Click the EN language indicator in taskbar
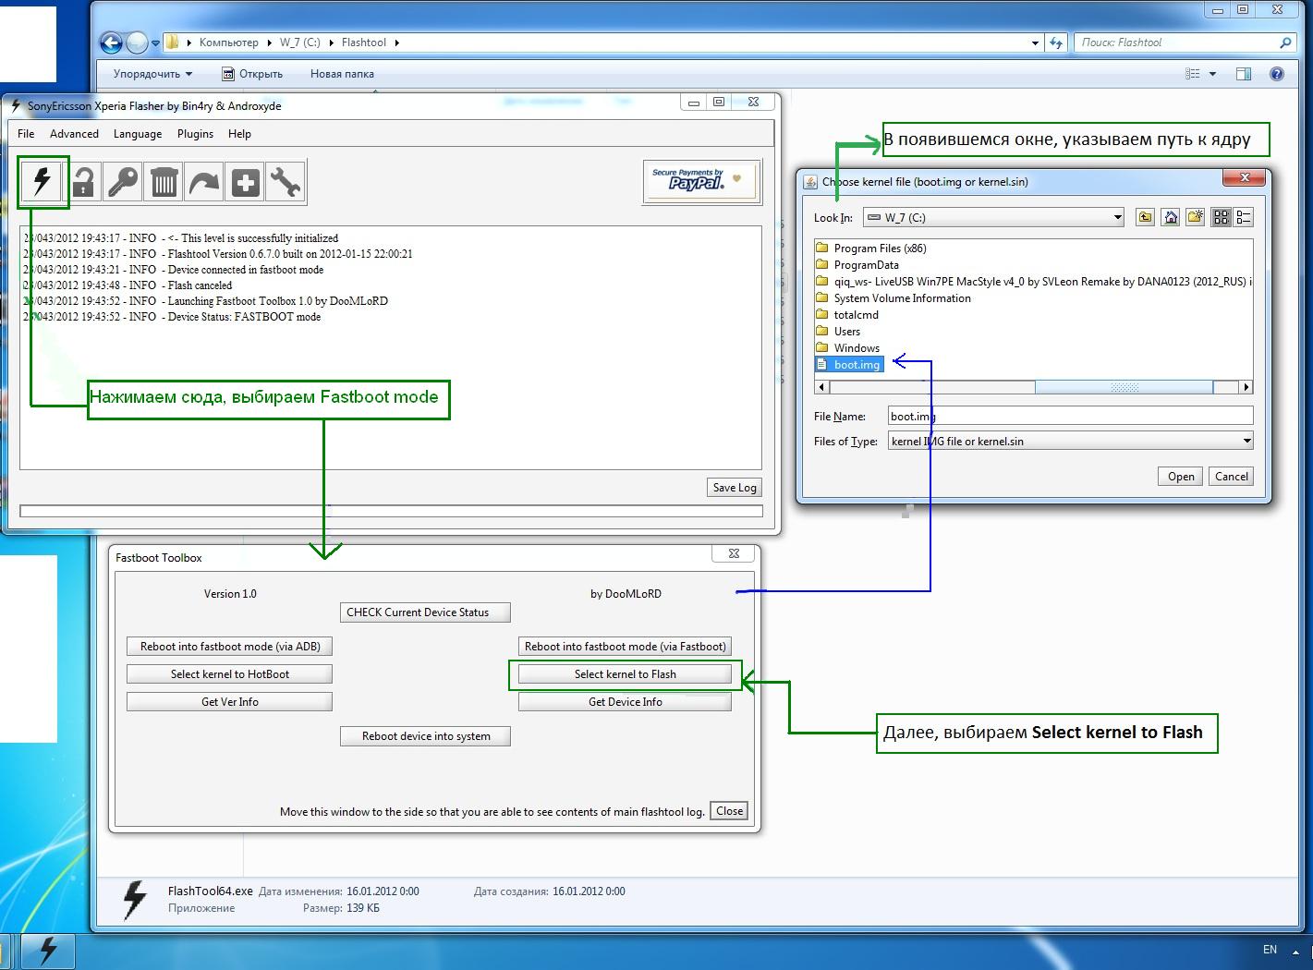1313x970 pixels. [1270, 950]
